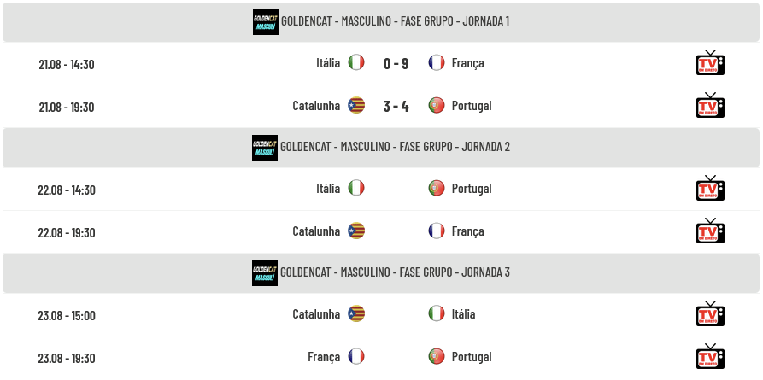Click GoldenCat logo in Jornada 2 header
763x380 pixels.
coord(265,148)
